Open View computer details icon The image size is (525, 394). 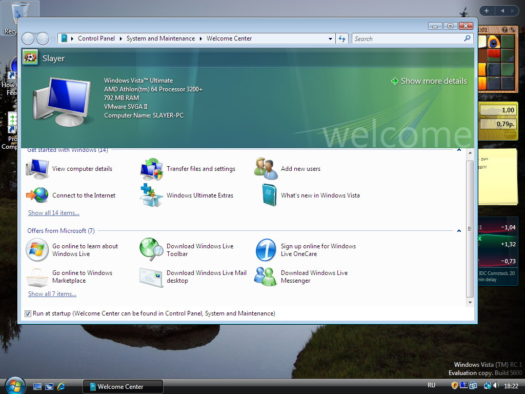click(37, 169)
